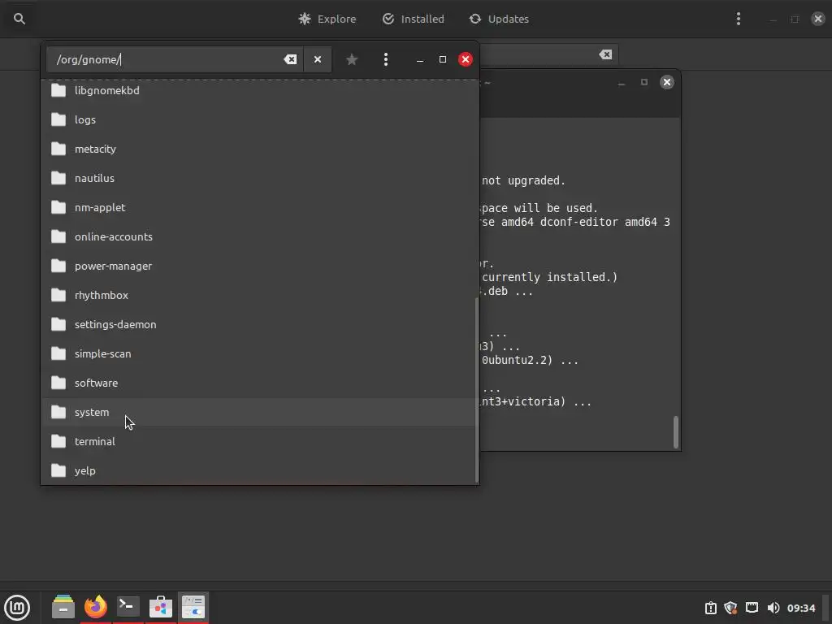The height and width of the screenshot is (624, 832).
Task: Launch the file manager from the panel
Action: pos(63,607)
